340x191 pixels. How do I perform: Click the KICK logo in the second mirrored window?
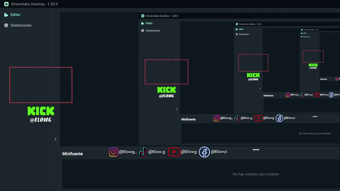point(253,75)
